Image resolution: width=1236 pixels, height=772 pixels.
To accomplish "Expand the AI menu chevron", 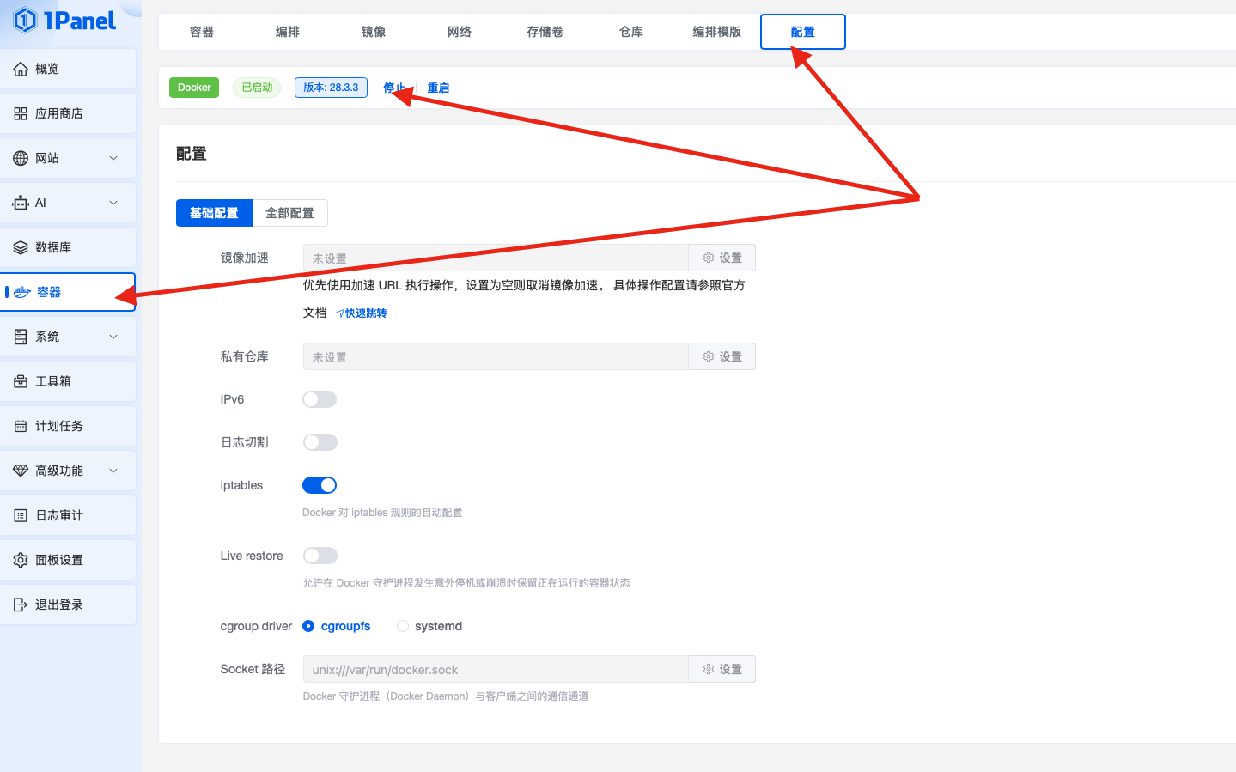I will click(x=113, y=203).
